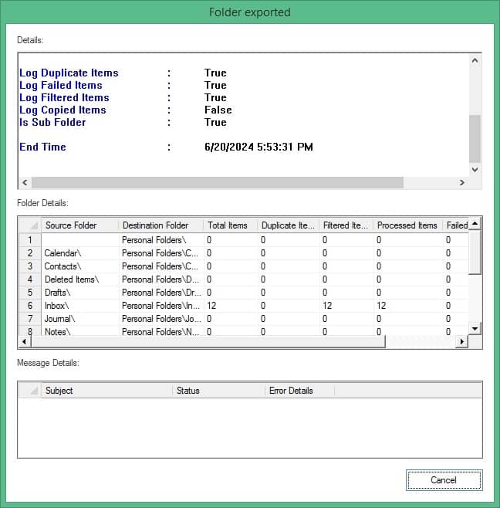Click the Processed Items column header

coord(407,225)
